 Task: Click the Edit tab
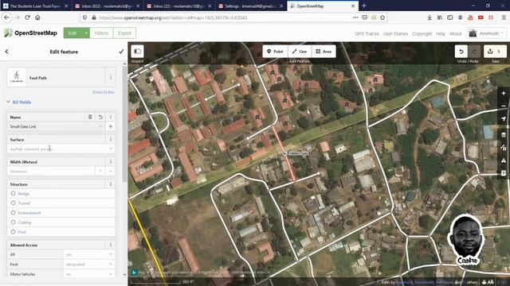pyautogui.click(x=73, y=33)
